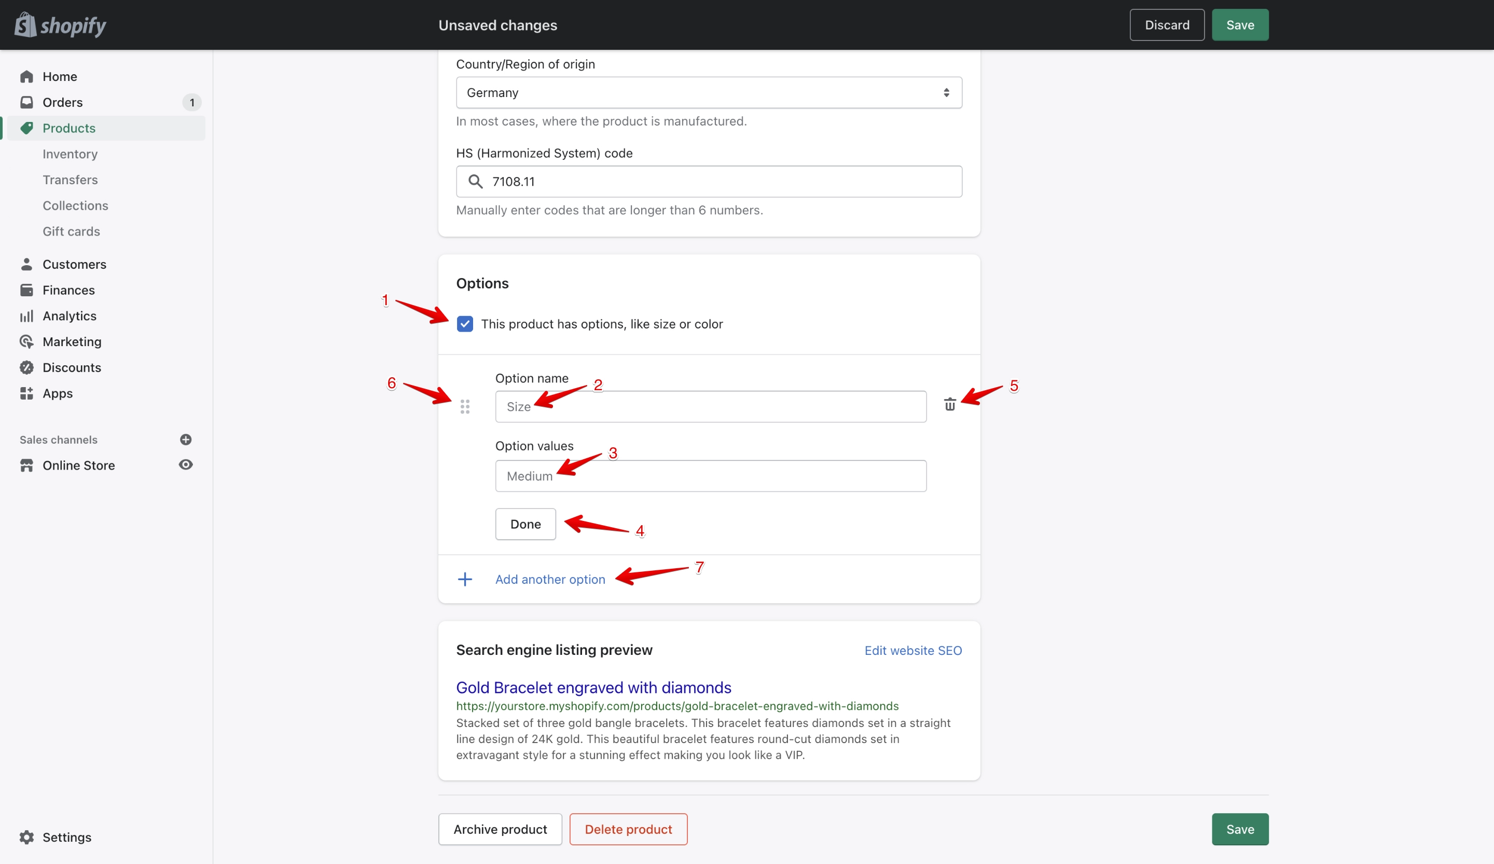Go to Inventory submenu
Image resolution: width=1494 pixels, height=864 pixels.
[70, 154]
